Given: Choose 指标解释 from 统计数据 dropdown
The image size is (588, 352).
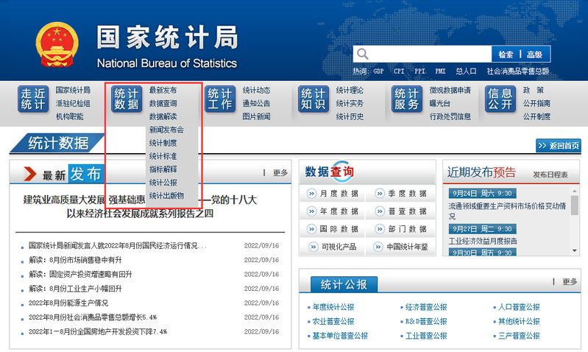Looking at the screenshot, I should 163,169.
